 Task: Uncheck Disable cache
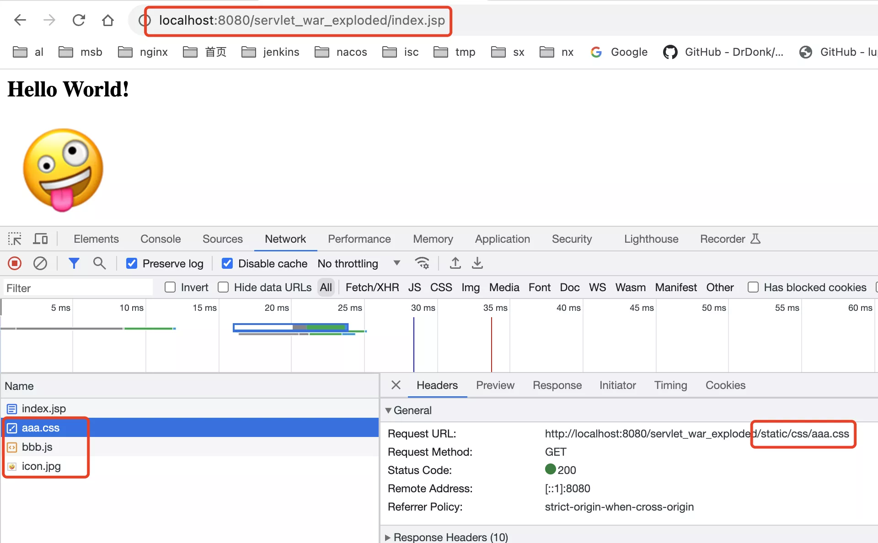coord(227,264)
